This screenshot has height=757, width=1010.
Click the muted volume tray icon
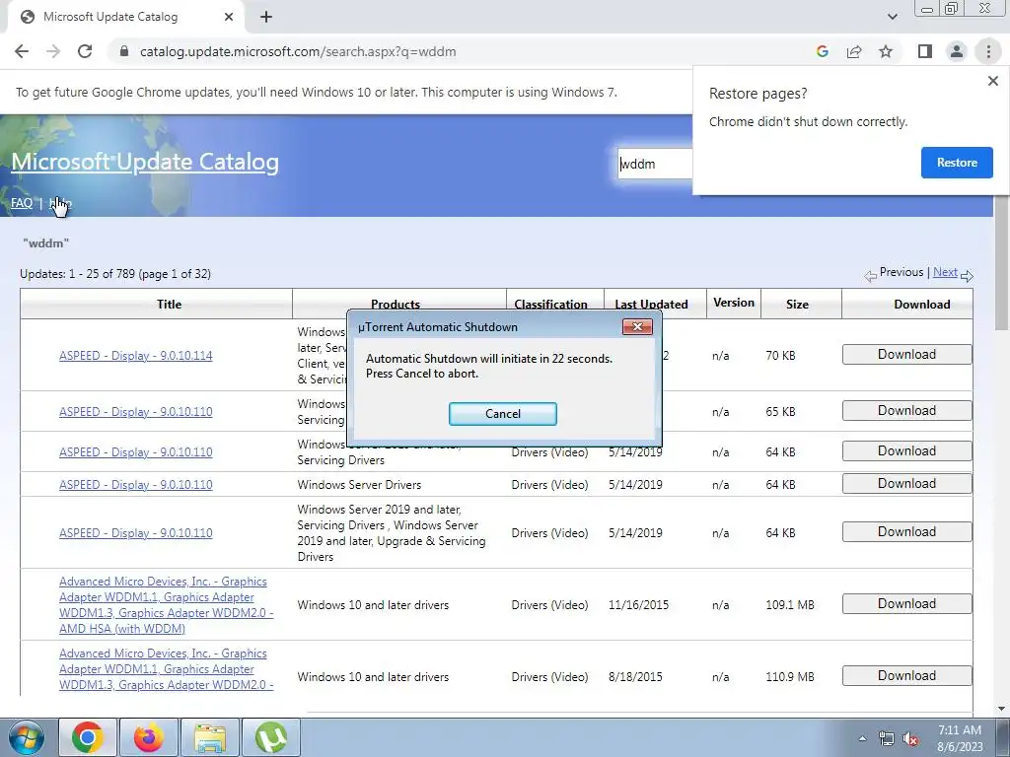[x=910, y=738]
